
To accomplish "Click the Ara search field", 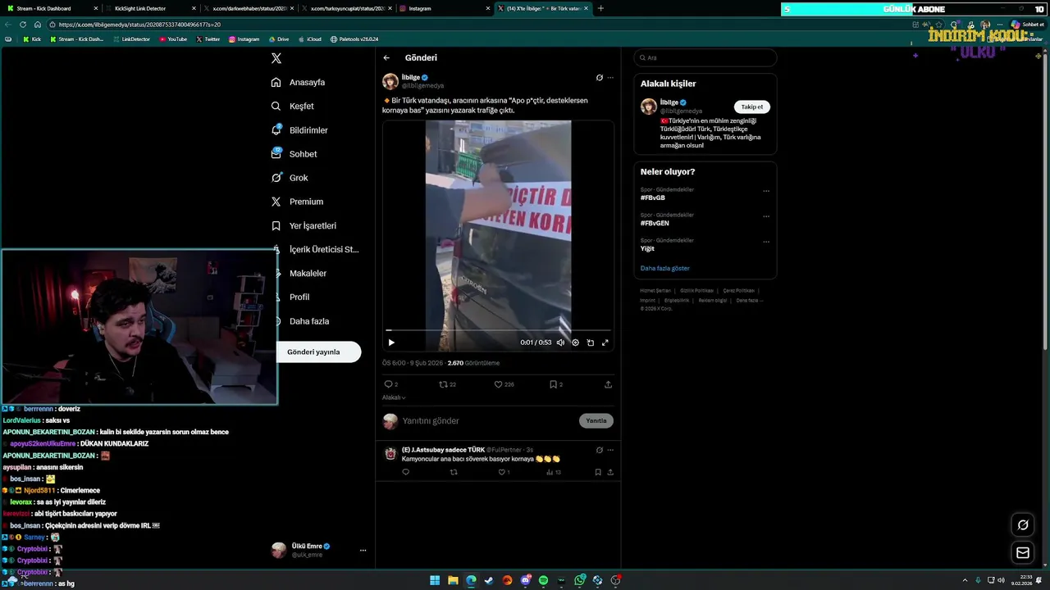I will pos(705,58).
